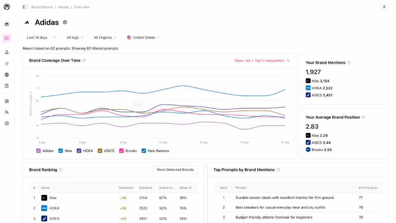
Task: Click the budget-friendly athletic footwear prompt
Action: pyautogui.click(x=274, y=217)
